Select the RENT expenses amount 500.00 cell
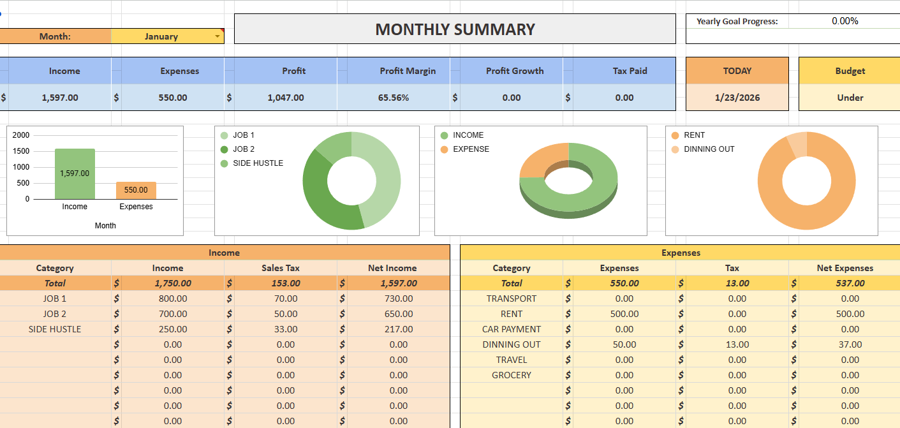Screen dimensions: 900x428 [x=624, y=314]
